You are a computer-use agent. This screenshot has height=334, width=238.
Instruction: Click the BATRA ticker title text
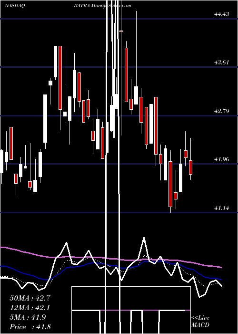[82, 6]
